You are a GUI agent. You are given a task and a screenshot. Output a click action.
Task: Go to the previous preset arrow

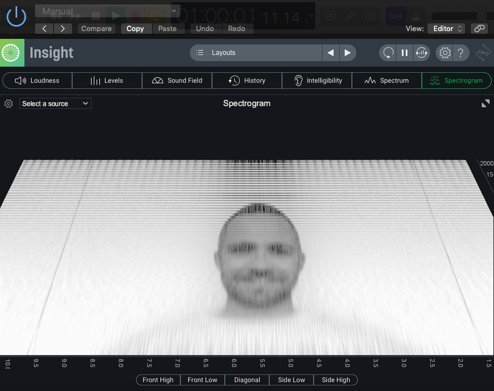[x=44, y=28]
